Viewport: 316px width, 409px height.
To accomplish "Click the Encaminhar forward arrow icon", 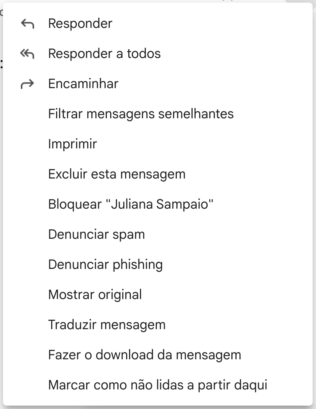I will coord(27,84).
